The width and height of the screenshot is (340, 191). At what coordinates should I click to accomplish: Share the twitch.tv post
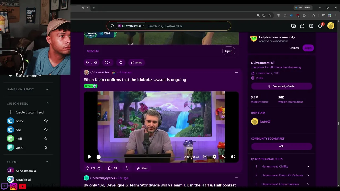(x=137, y=63)
